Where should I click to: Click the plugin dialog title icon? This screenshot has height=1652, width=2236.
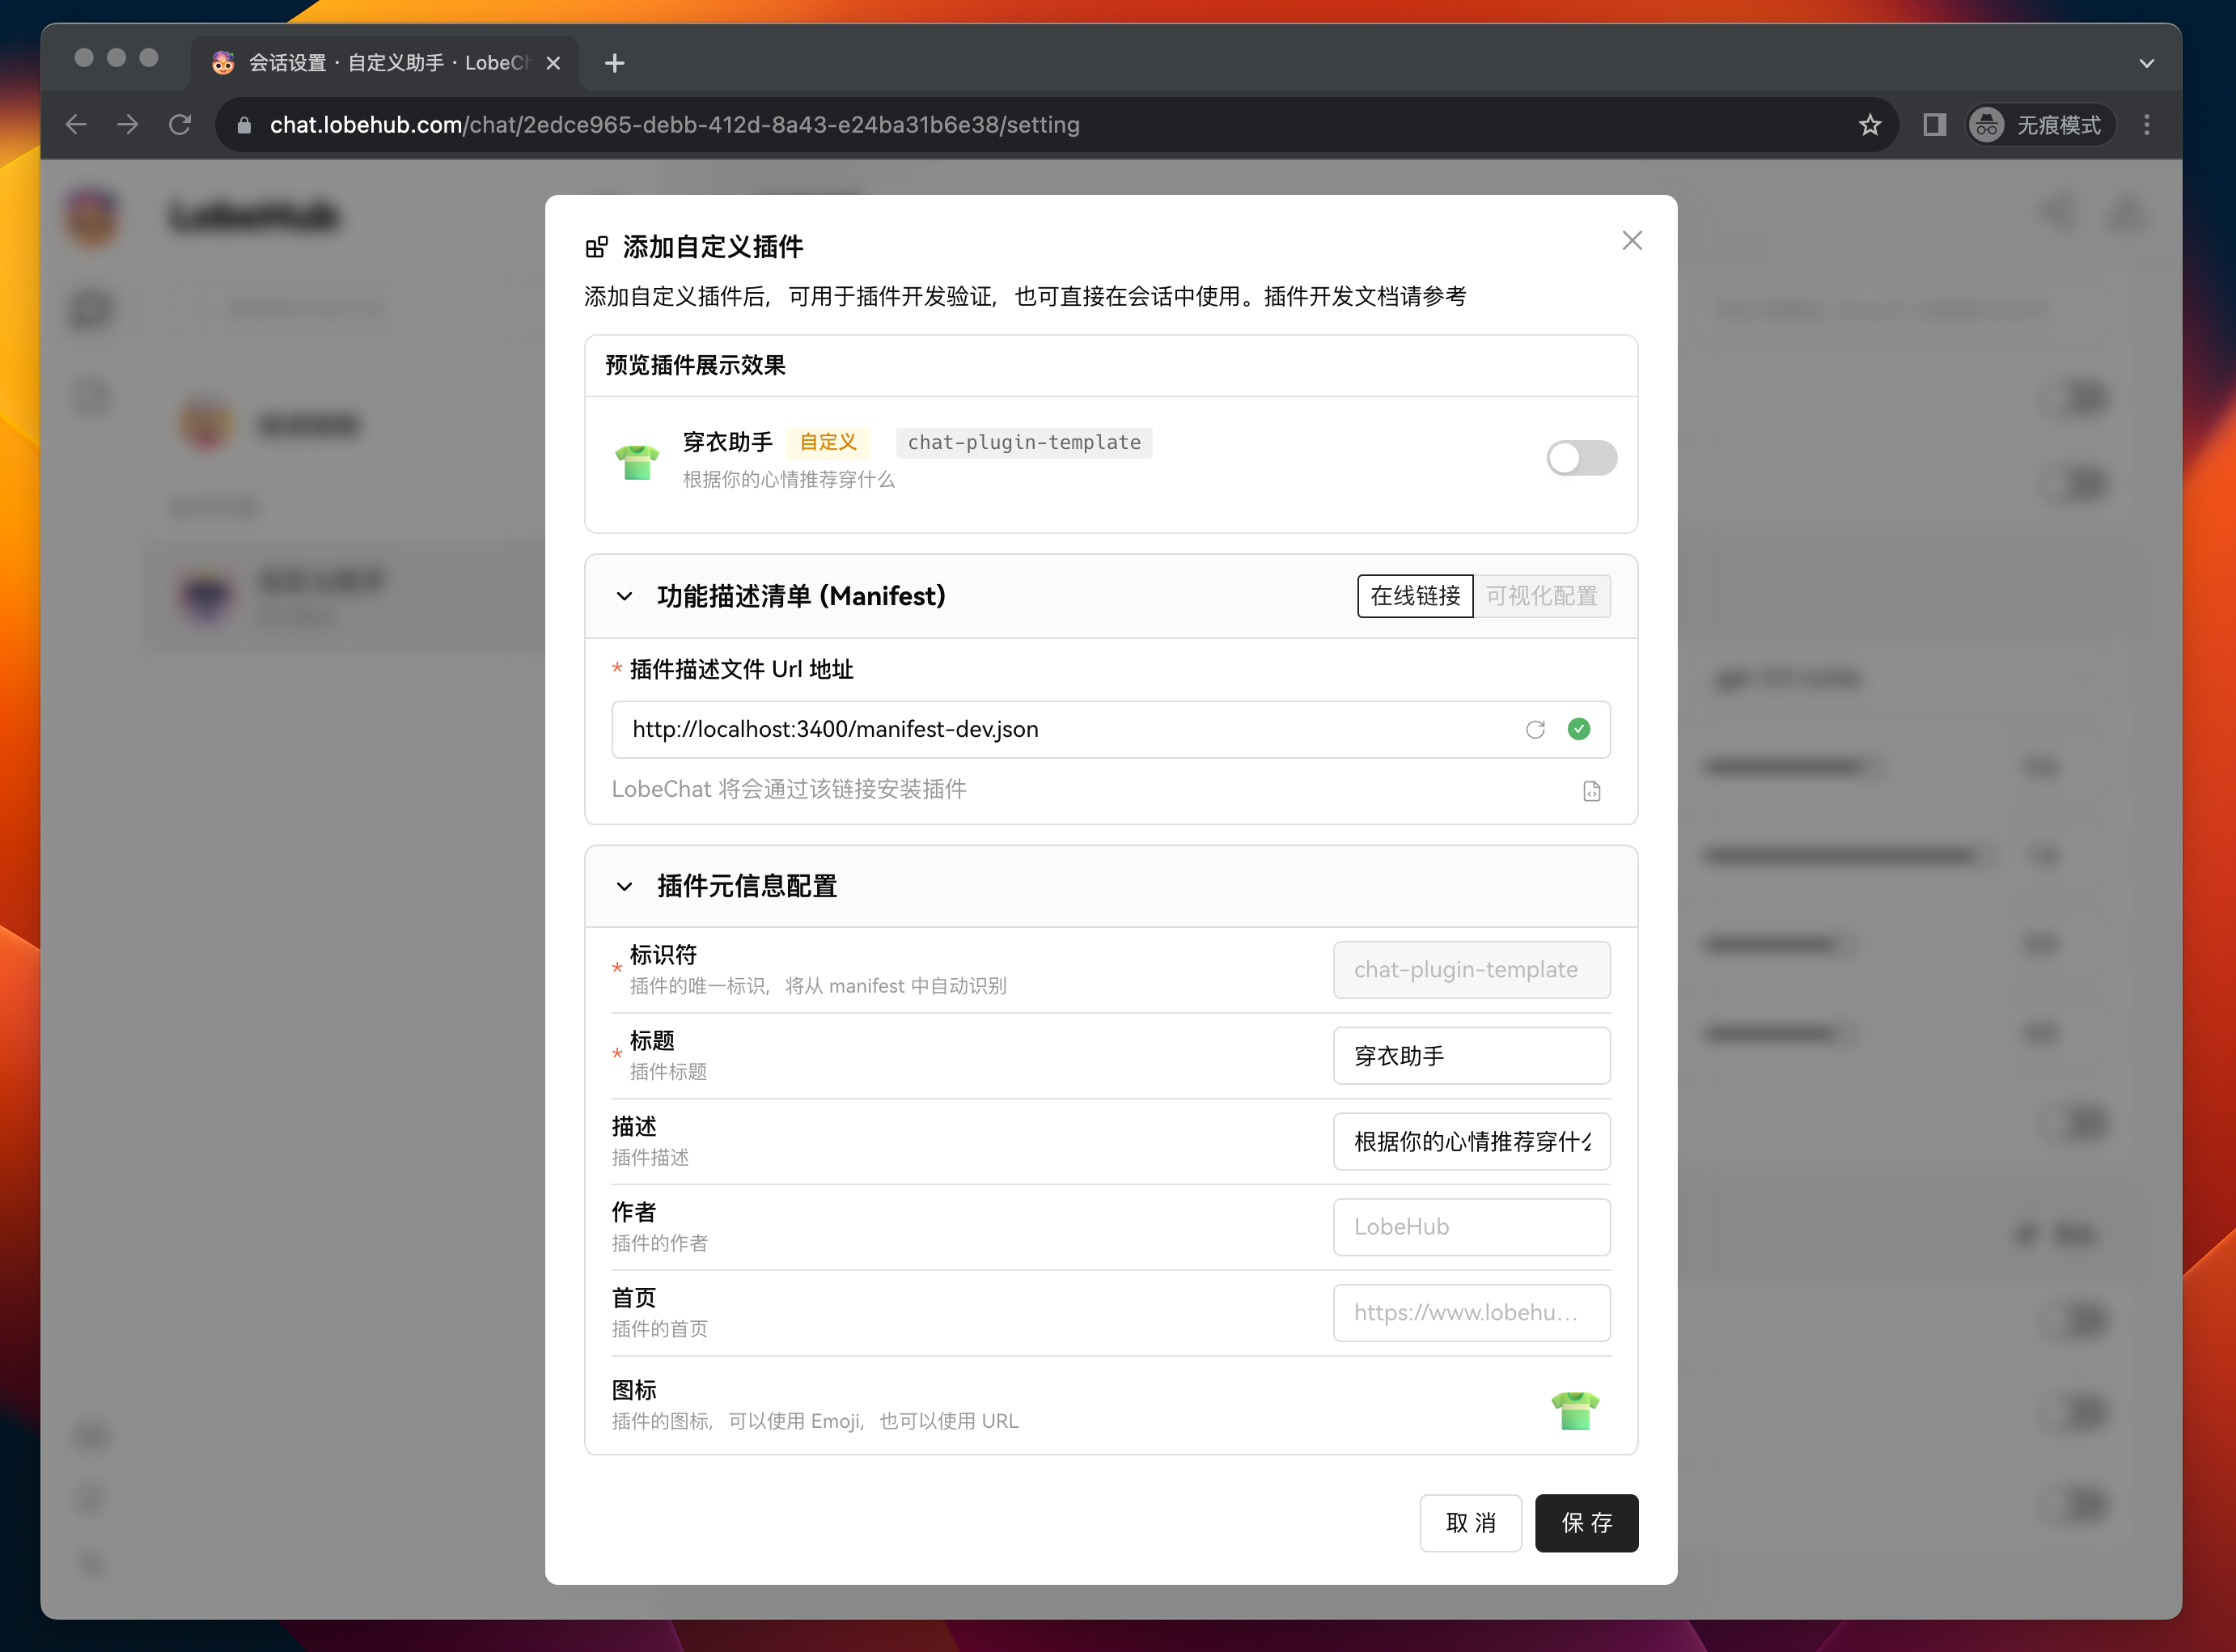tap(596, 246)
